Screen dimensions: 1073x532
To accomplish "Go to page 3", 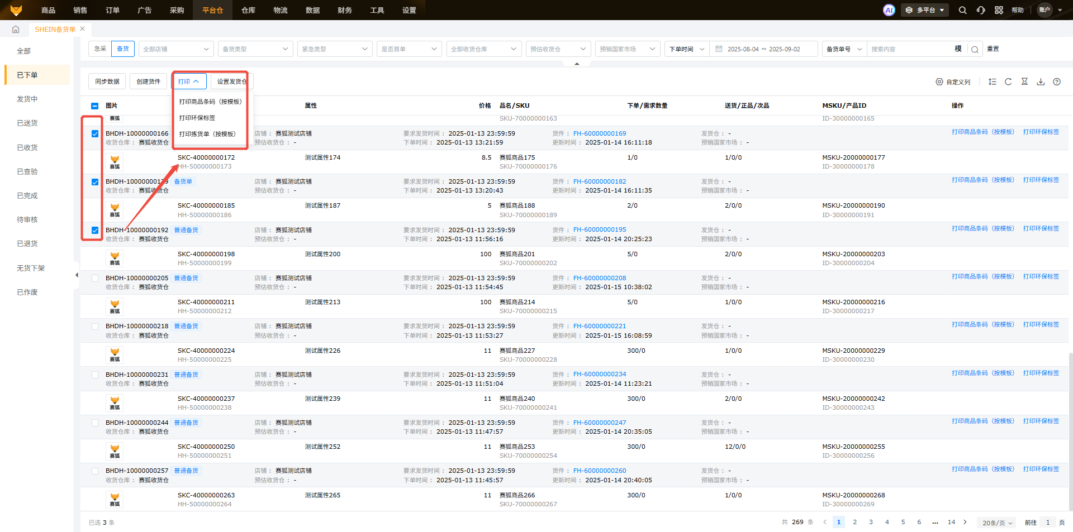I will 871,522.
